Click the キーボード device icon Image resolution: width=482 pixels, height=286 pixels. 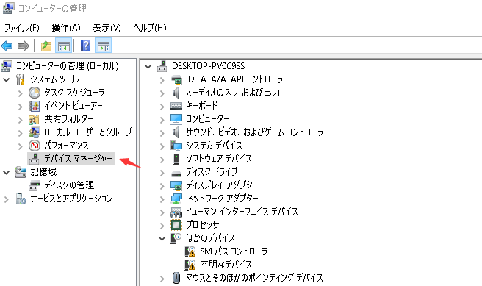(x=176, y=106)
